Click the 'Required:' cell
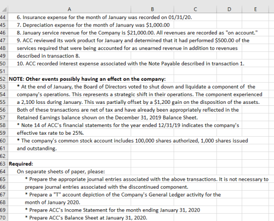This screenshot has height=221, width=274. tap(69, 164)
